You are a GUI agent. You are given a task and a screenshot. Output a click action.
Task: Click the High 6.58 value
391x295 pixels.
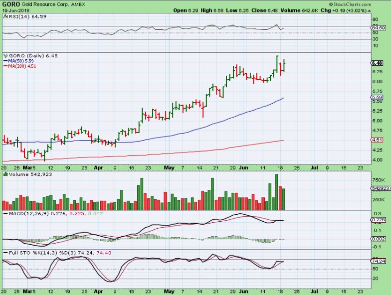[212, 10]
